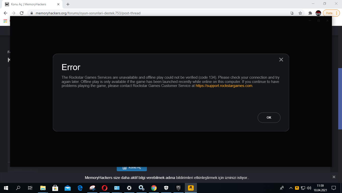Click the Rockstar icon in system tray
The image size is (342, 193).
297,188
